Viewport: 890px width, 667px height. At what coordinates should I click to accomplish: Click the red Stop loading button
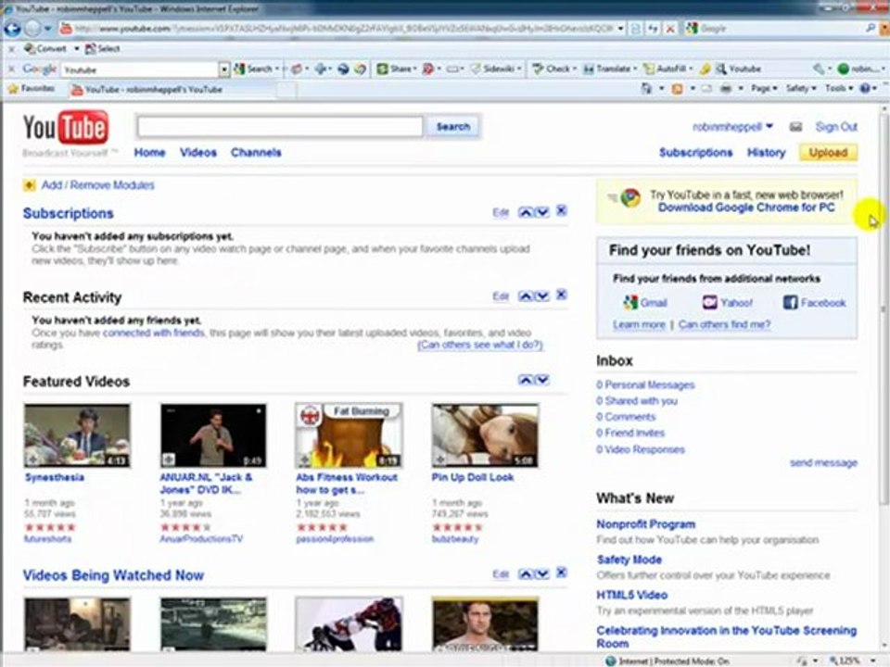[670, 29]
